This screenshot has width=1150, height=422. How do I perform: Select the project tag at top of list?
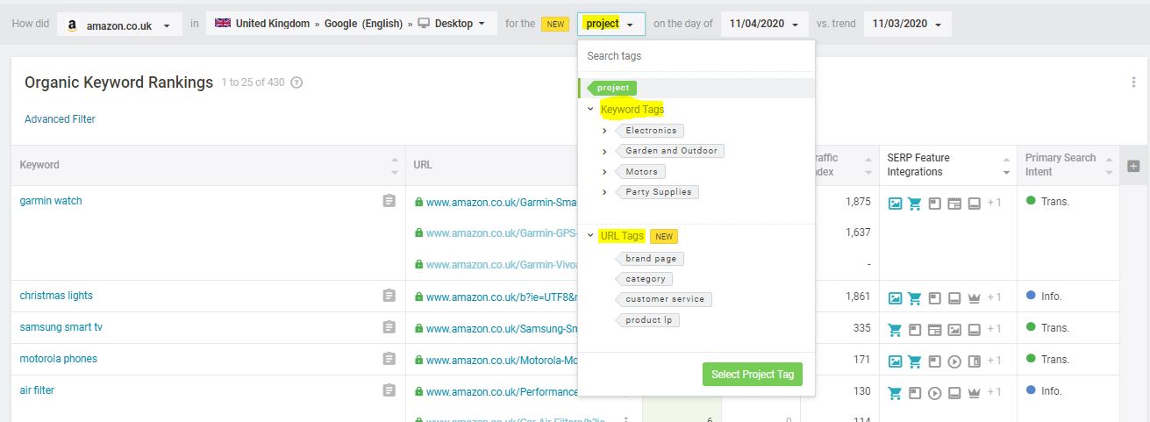coord(612,88)
